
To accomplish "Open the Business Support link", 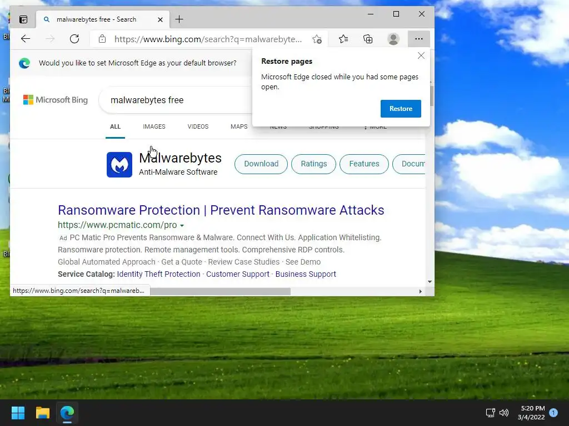I will tap(306, 274).
